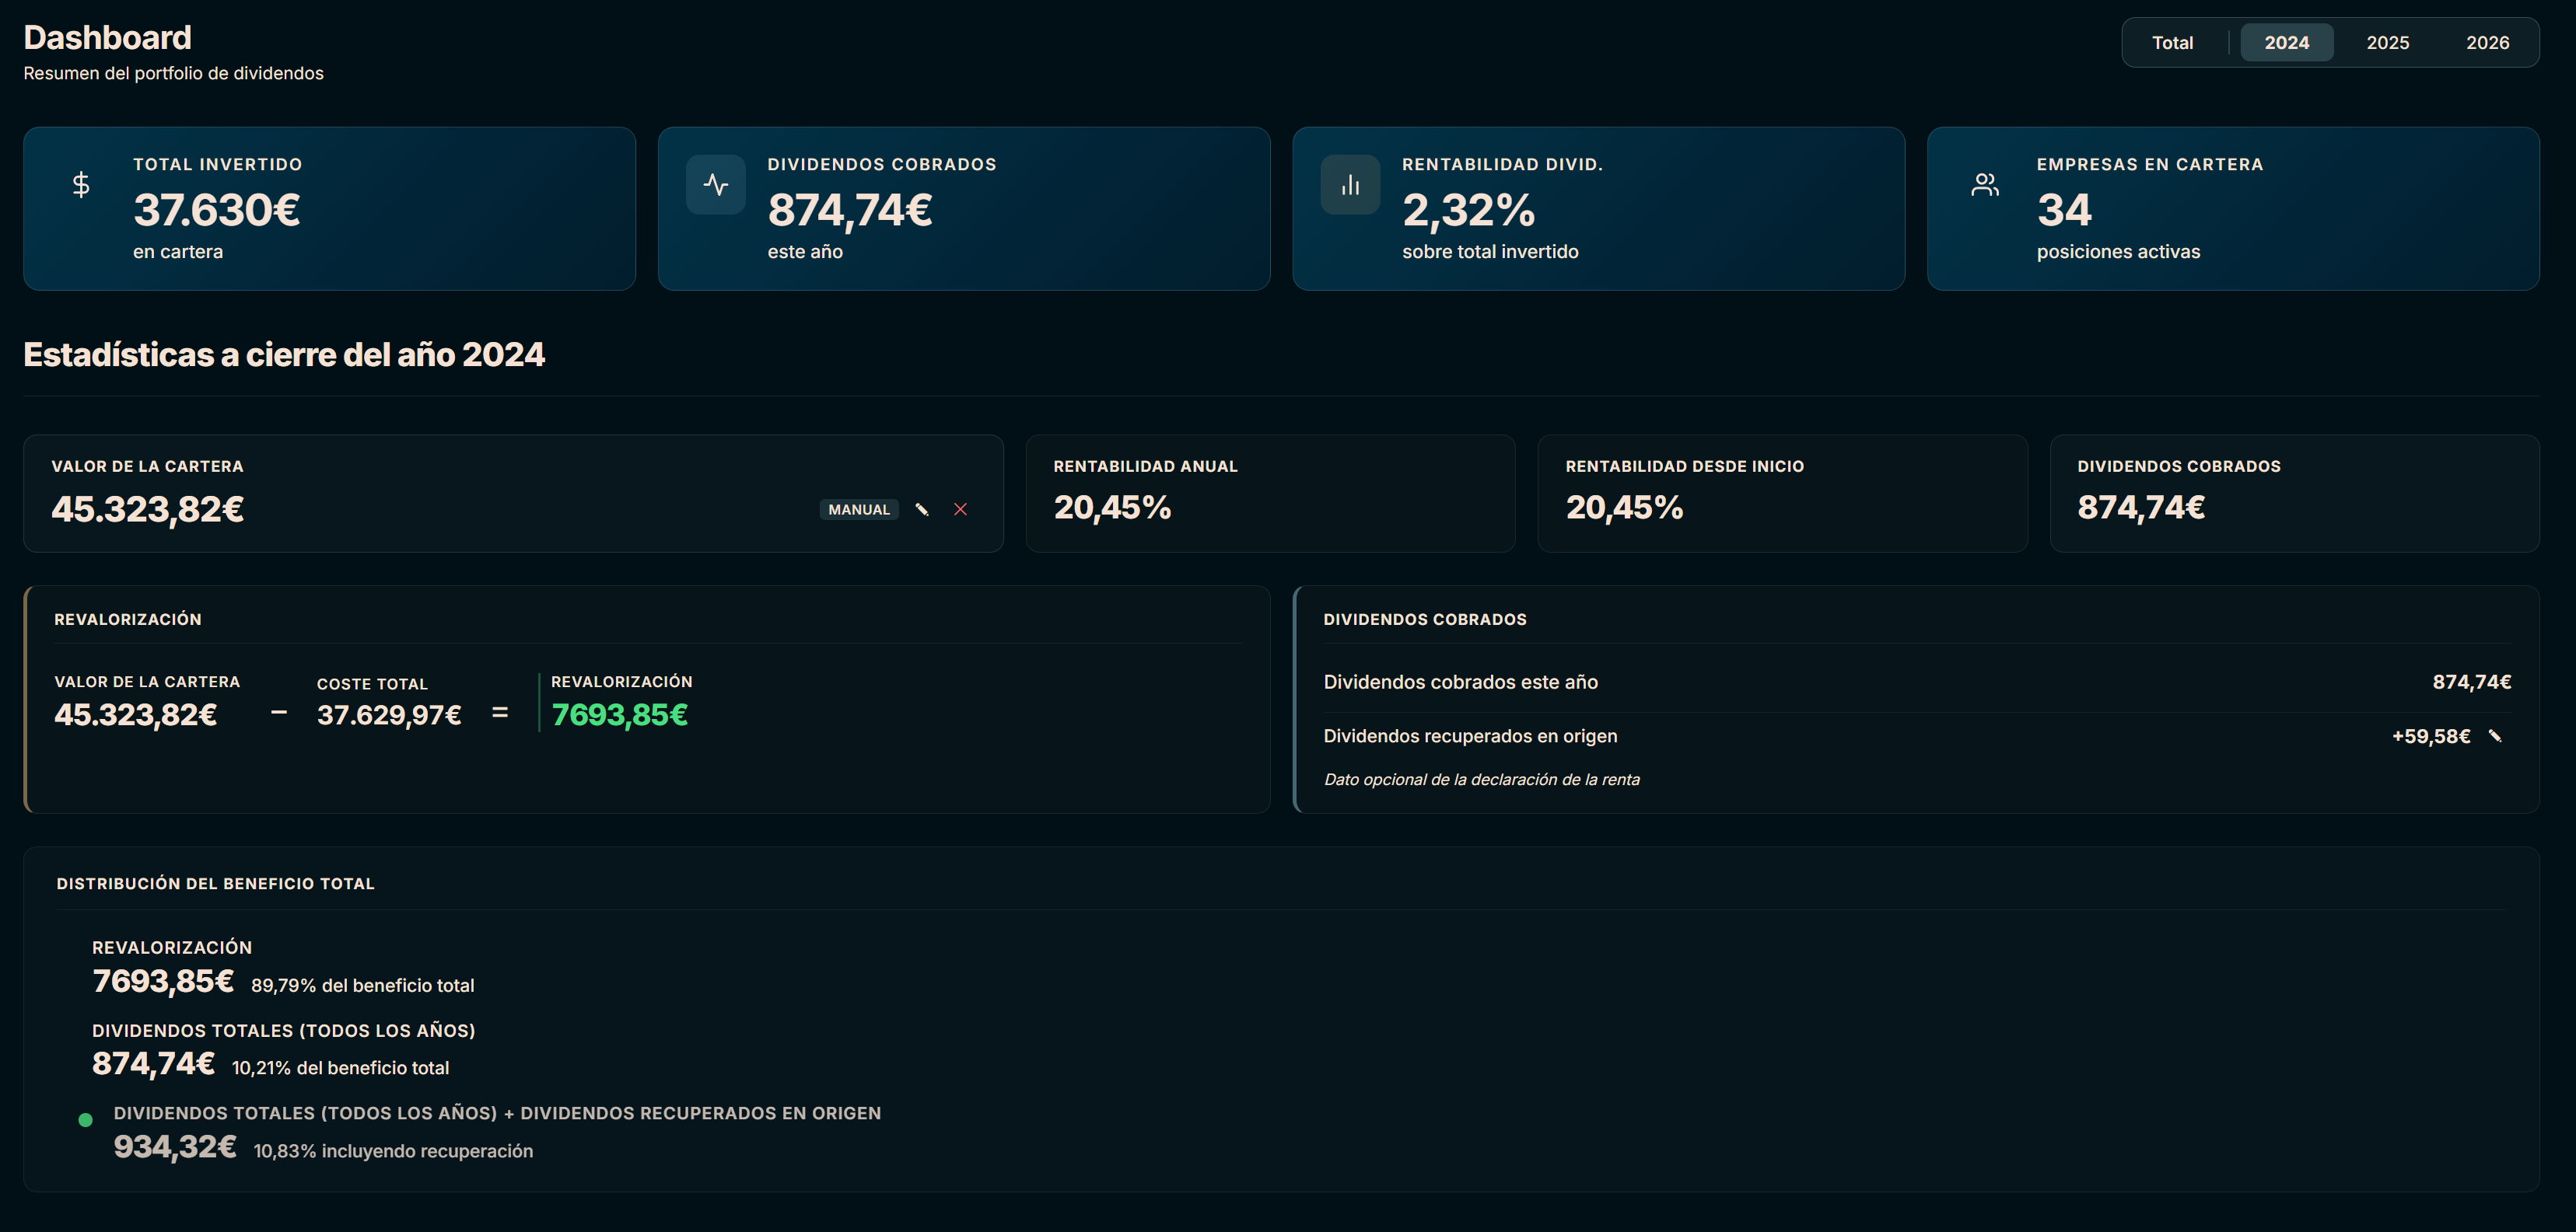The width and height of the screenshot is (2576, 1232).
Task: Click the bar chart icon in Rentabilidad Divid. card
Action: coord(1350,185)
